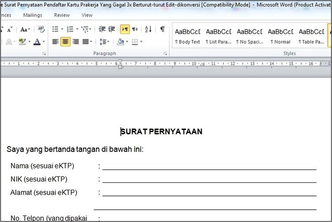Open the Justify dropdown arrow

[x=91, y=41]
